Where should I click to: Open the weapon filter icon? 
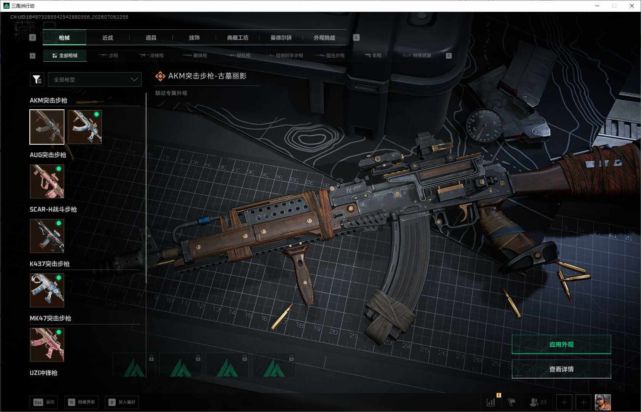point(37,80)
